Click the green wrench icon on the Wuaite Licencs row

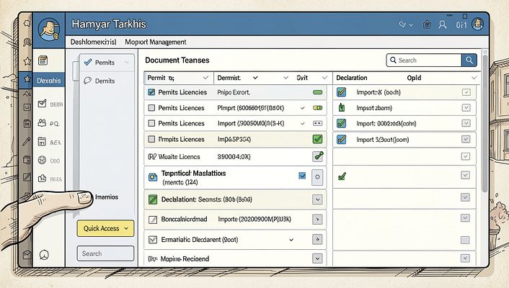point(318,156)
